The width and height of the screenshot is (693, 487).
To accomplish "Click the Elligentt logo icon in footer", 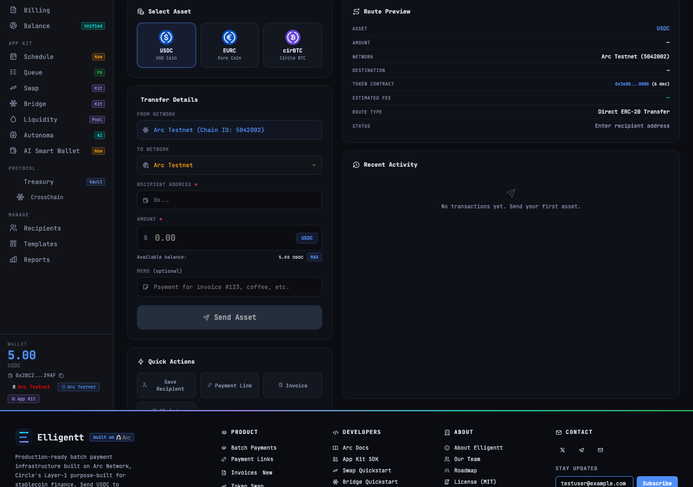I will (24, 437).
